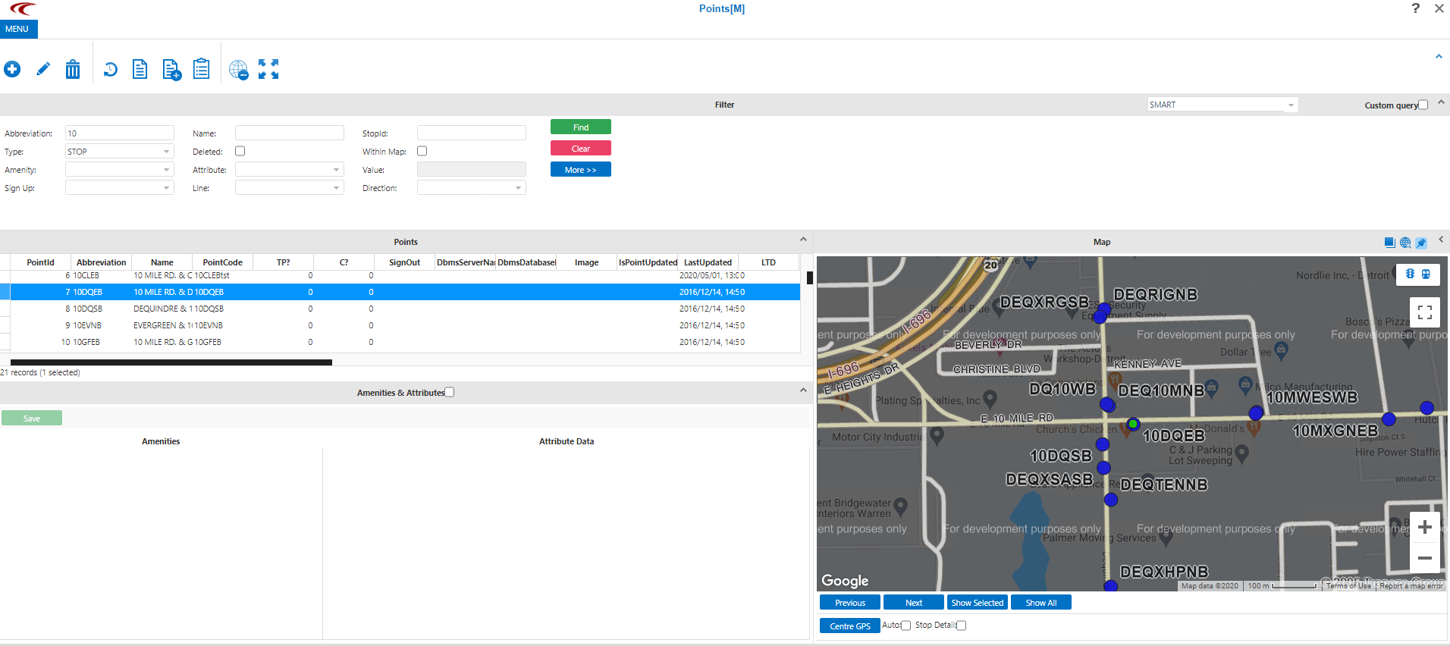Collapse the Points panel with chevron
This screenshot has width=1450, height=646.
[803, 240]
